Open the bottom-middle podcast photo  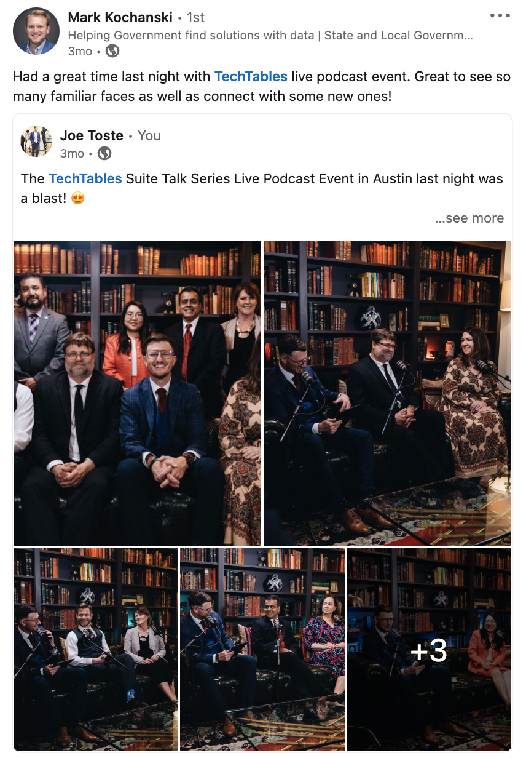pos(262,649)
